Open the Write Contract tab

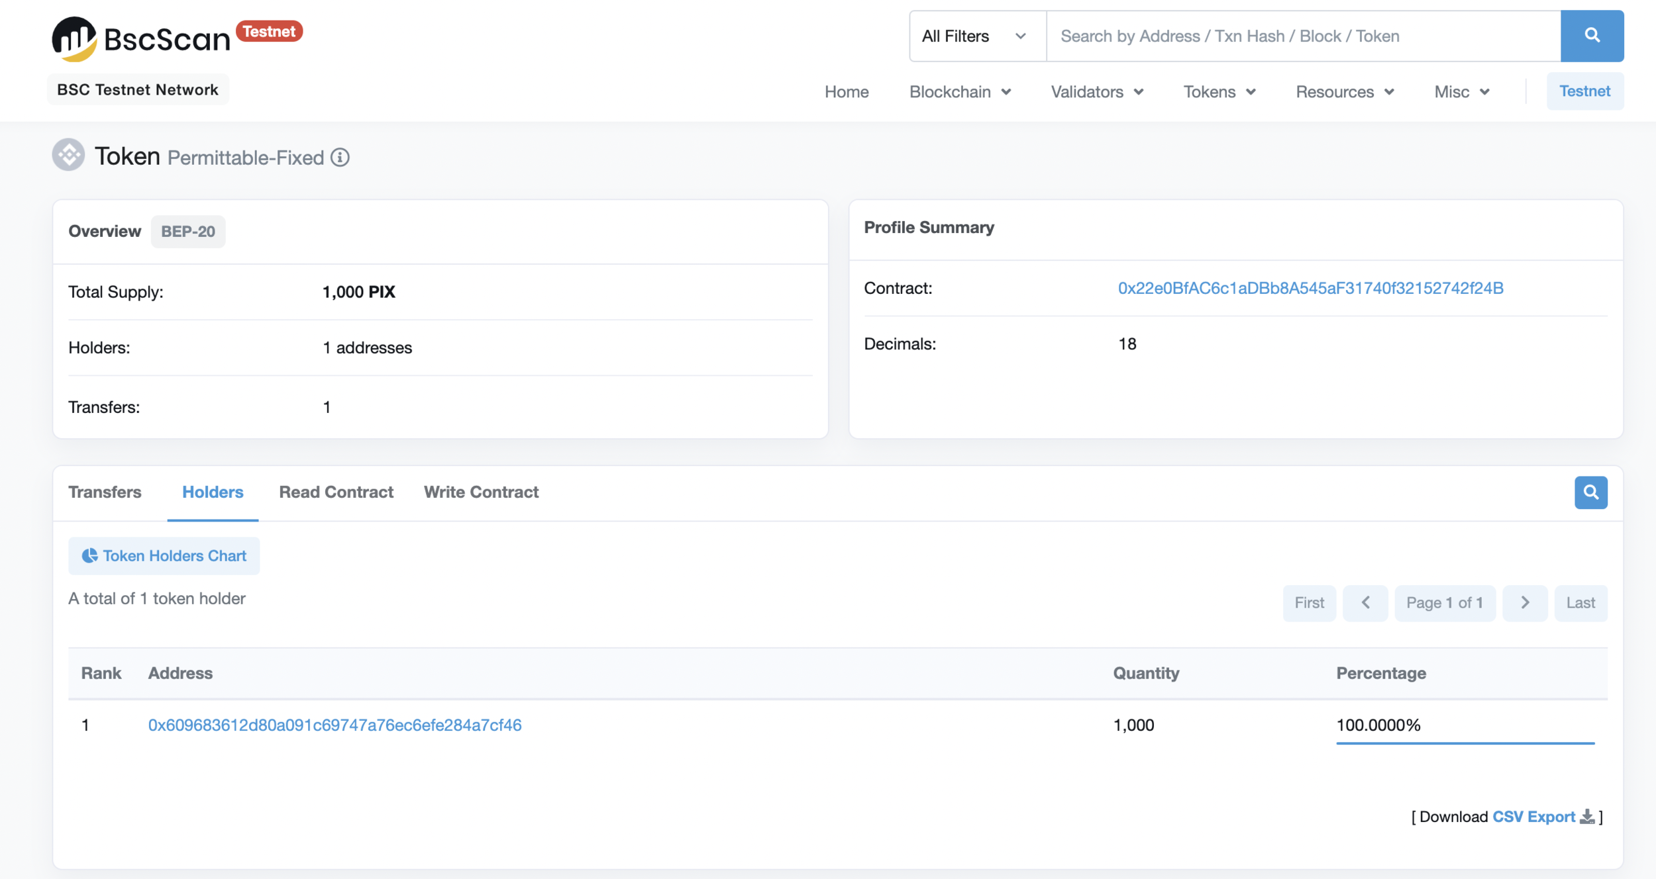click(x=481, y=492)
